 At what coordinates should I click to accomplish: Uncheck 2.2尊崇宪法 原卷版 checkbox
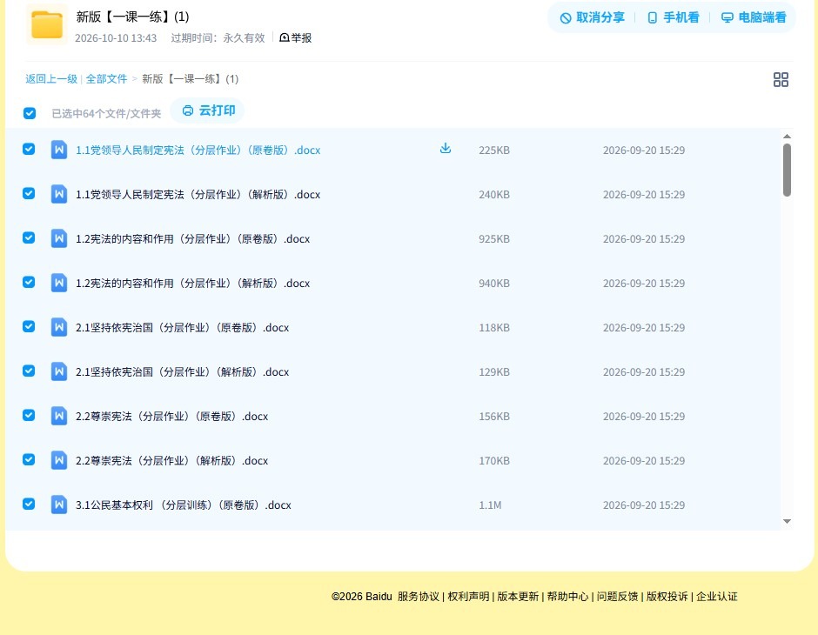(29, 415)
